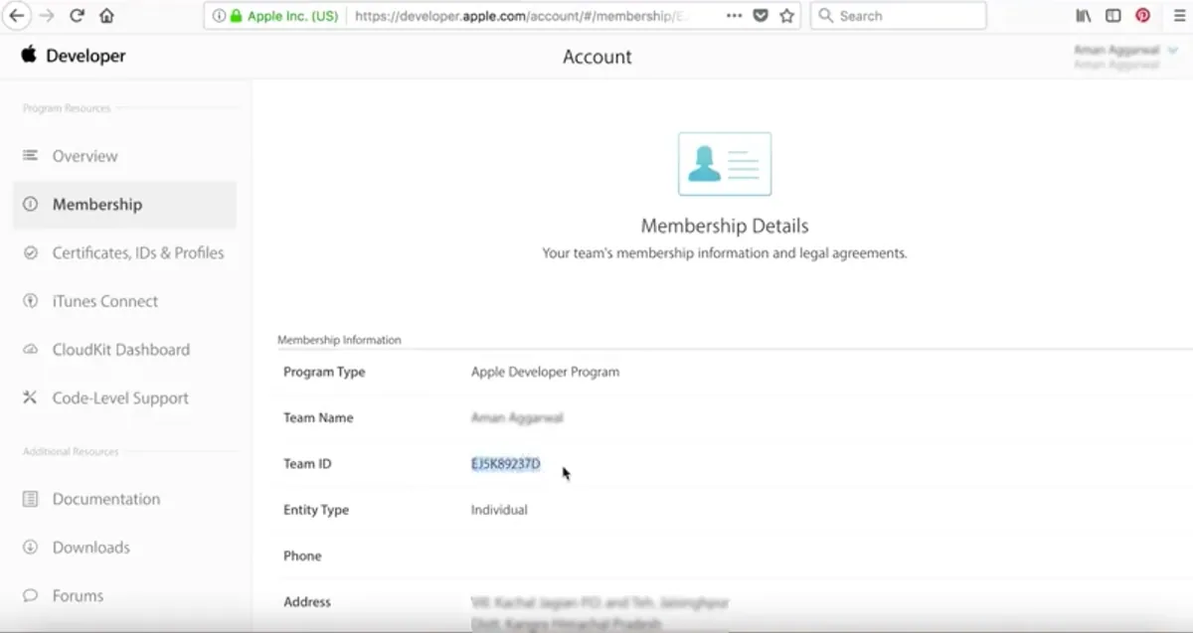Click the Membership Information section label
This screenshot has width=1193, height=633.
point(339,340)
